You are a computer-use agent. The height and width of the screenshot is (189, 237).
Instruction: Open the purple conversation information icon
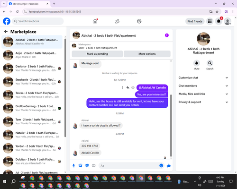coord(167,35)
